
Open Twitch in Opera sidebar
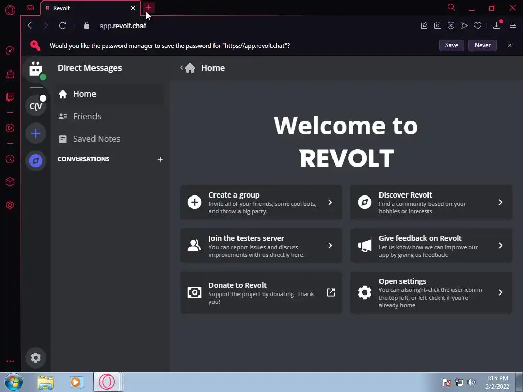[10, 97]
